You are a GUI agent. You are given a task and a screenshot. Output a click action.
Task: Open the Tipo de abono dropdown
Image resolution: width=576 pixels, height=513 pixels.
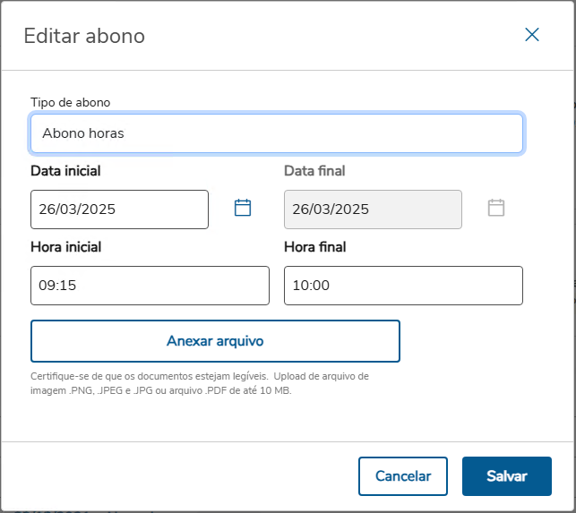click(x=277, y=133)
